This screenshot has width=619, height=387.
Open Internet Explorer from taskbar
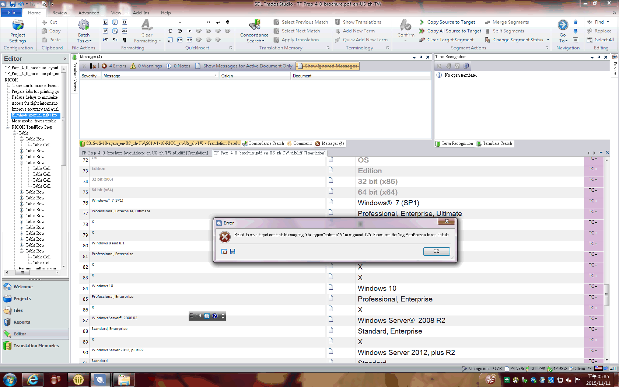33,379
